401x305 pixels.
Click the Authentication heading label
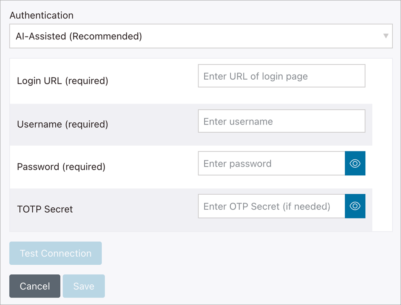pos(42,16)
